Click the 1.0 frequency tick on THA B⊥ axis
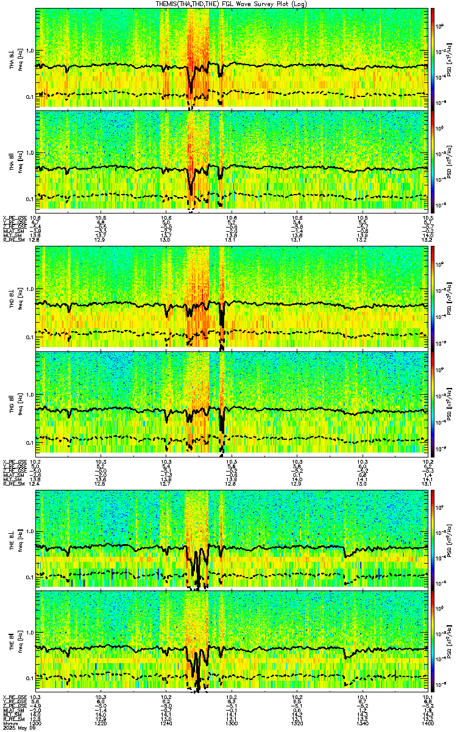 (30, 51)
